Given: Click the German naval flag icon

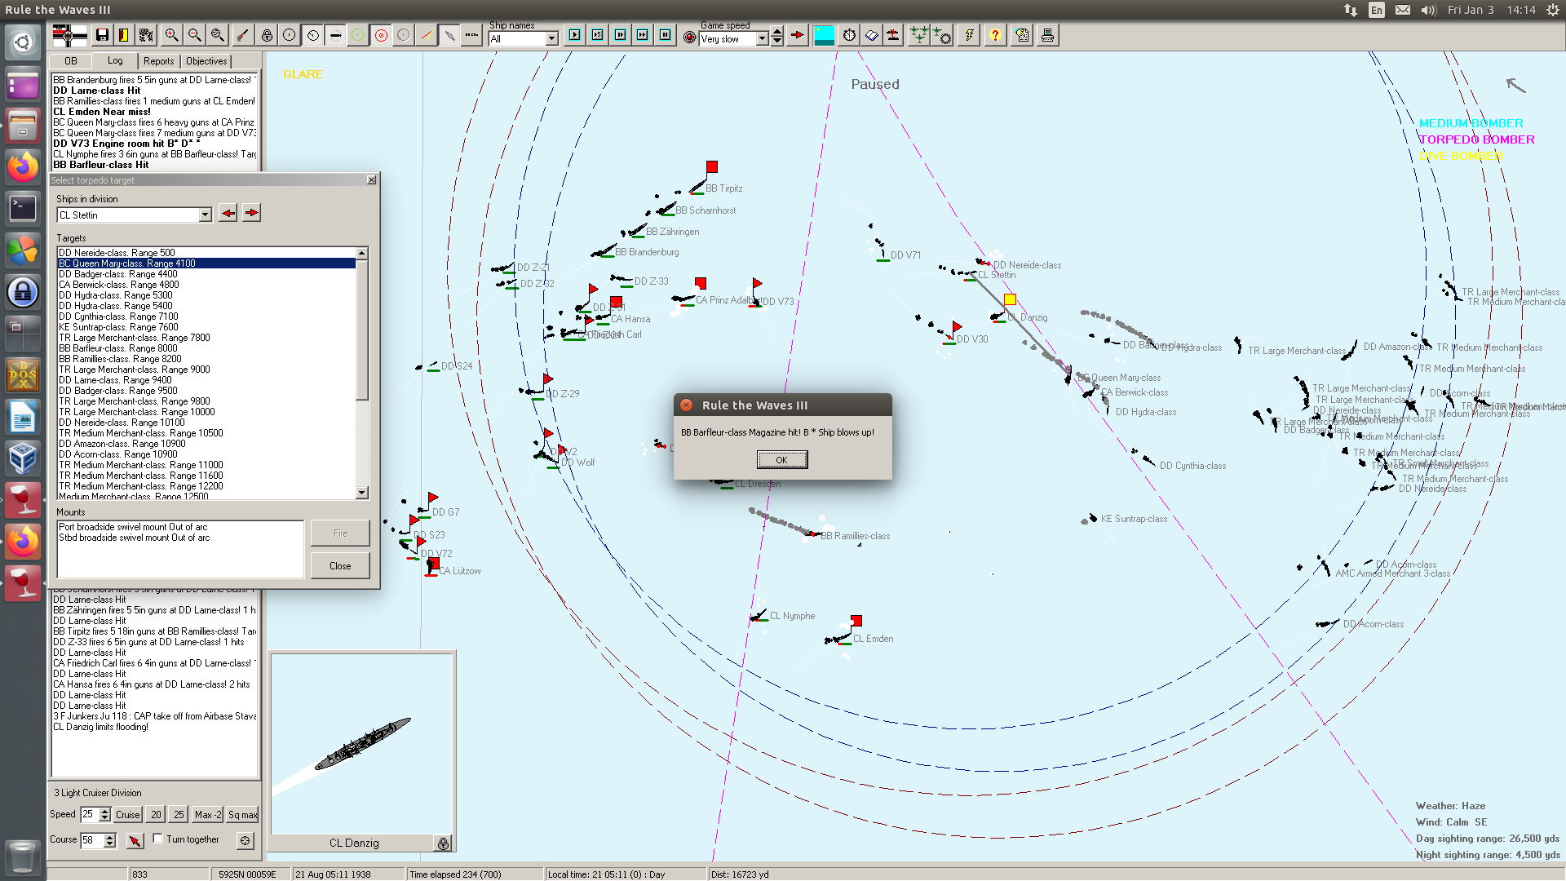Looking at the screenshot, I should (69, 35).
